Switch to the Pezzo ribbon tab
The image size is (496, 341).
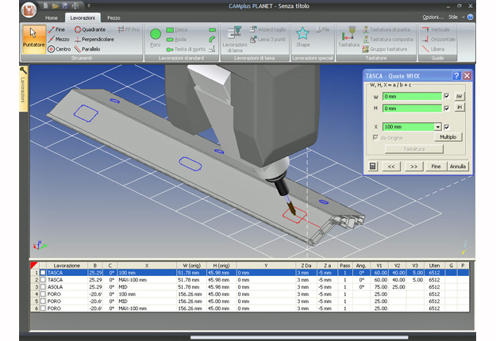click(113, 17)
